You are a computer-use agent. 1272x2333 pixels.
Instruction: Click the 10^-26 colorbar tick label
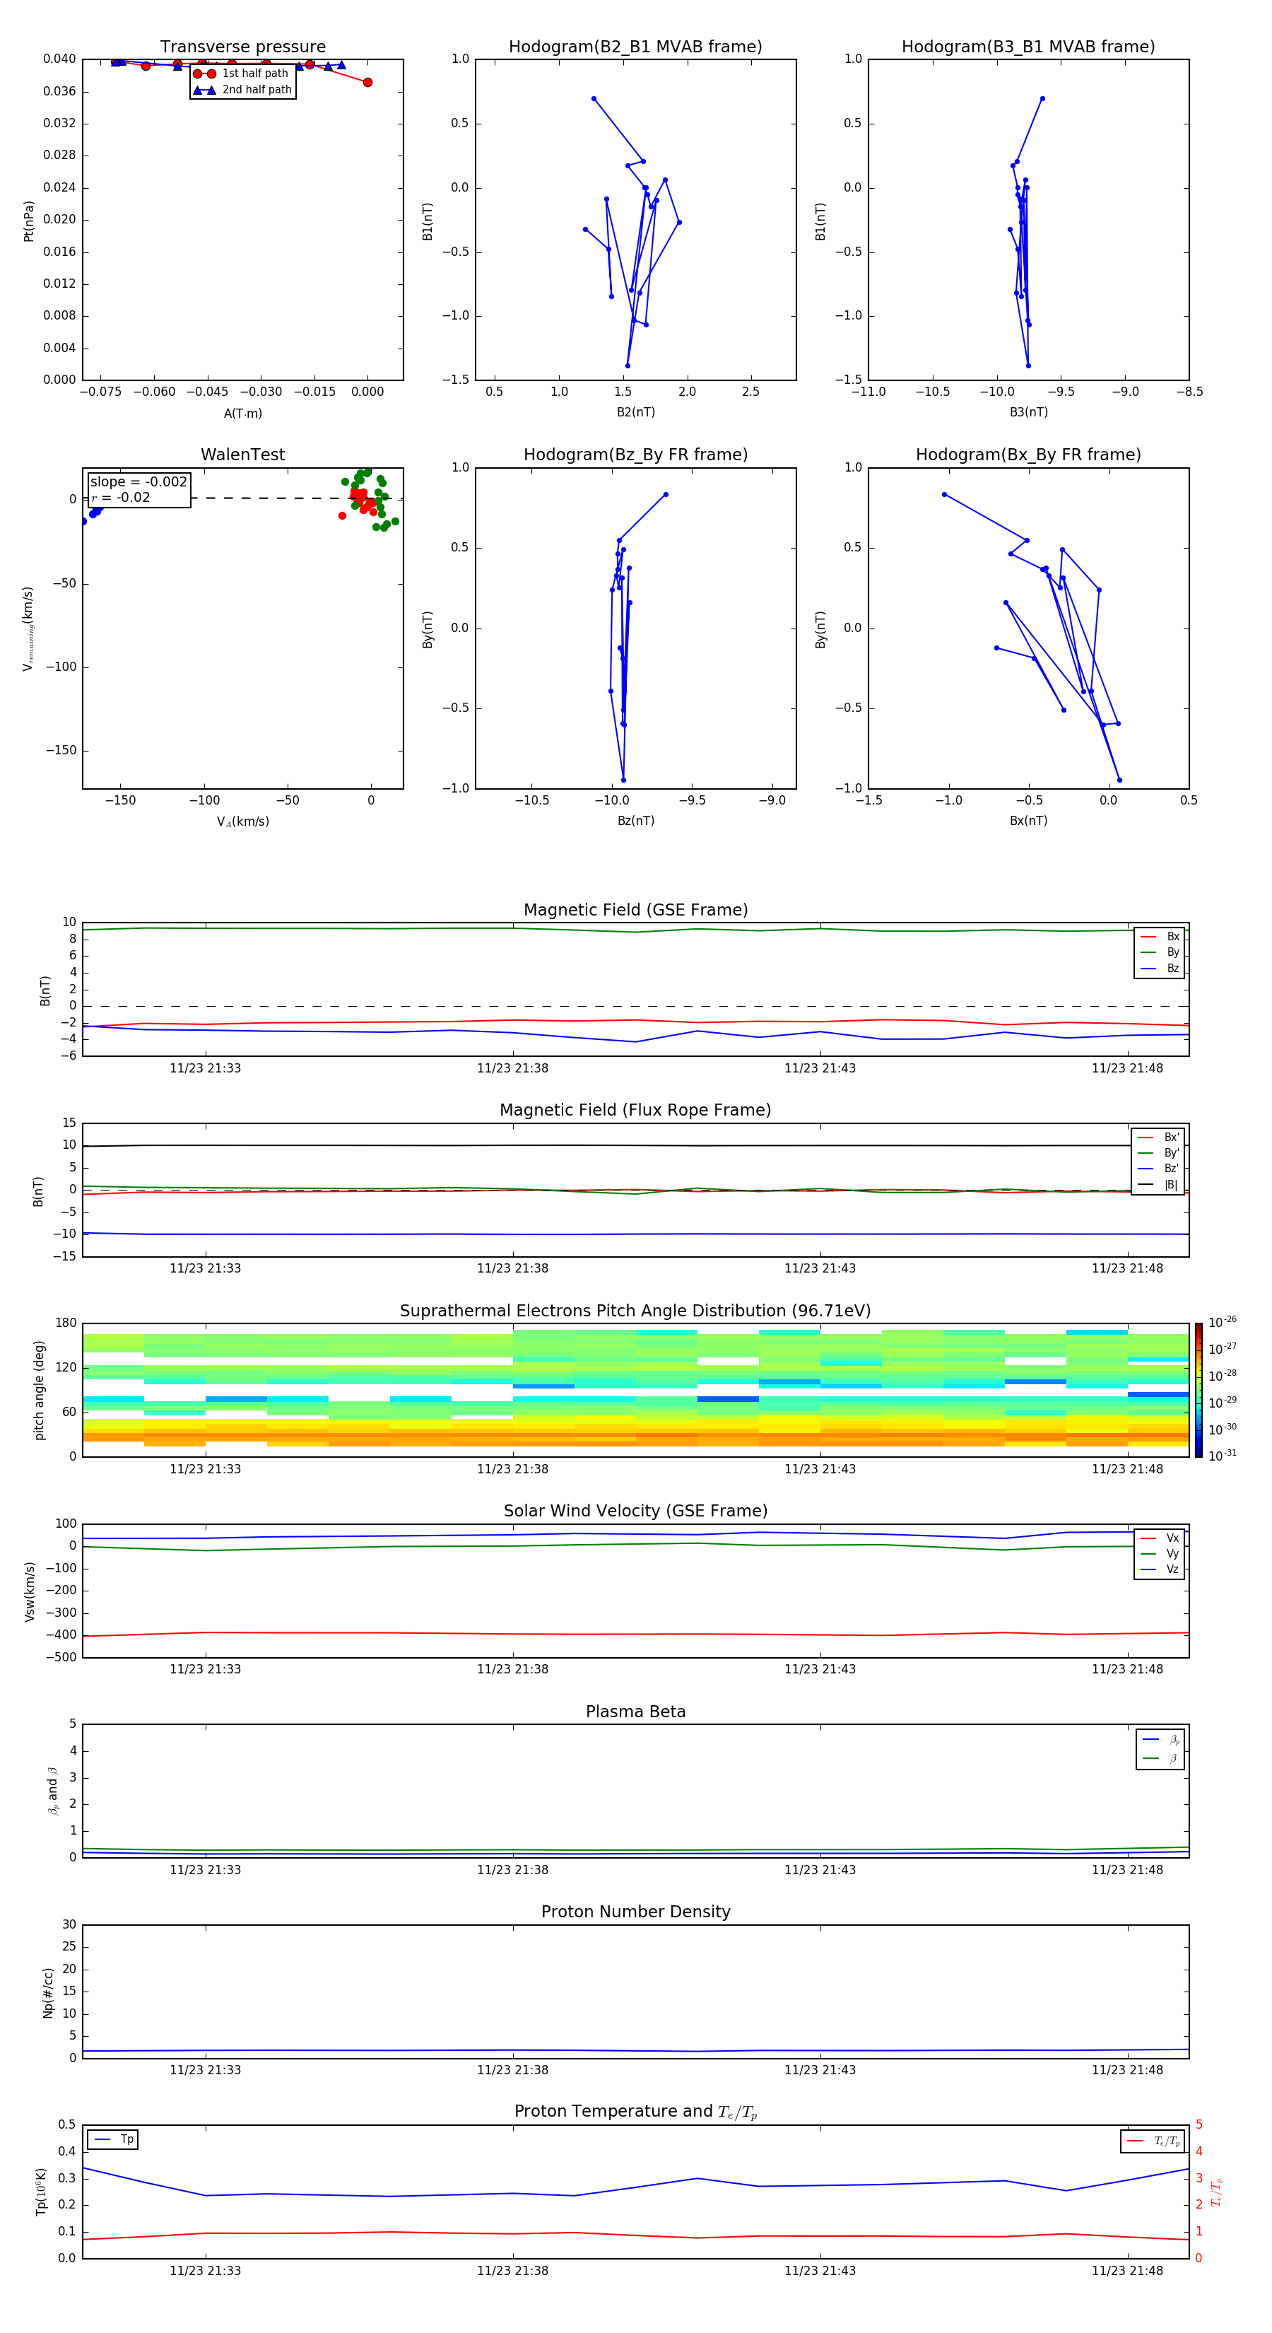1223,1322
